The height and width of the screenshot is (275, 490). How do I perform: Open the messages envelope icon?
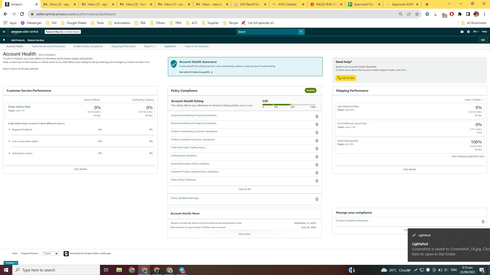(x=462, y=32)
